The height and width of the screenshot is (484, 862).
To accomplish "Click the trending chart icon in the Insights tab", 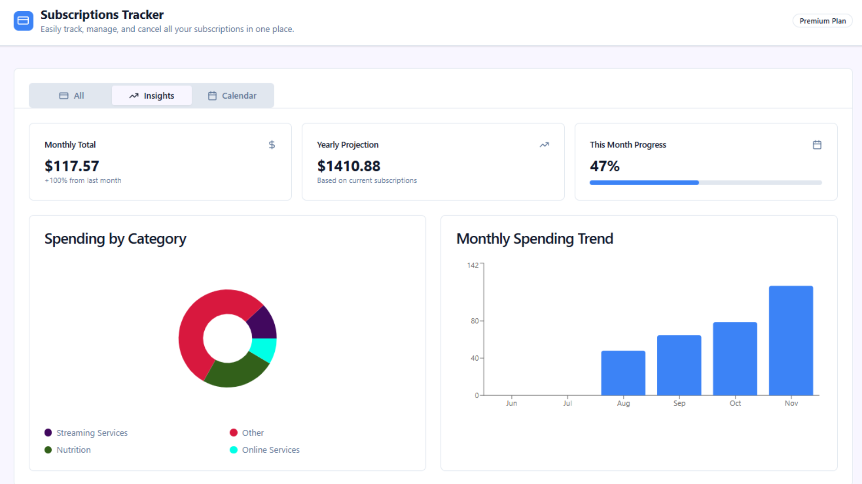I will (133, 95).
